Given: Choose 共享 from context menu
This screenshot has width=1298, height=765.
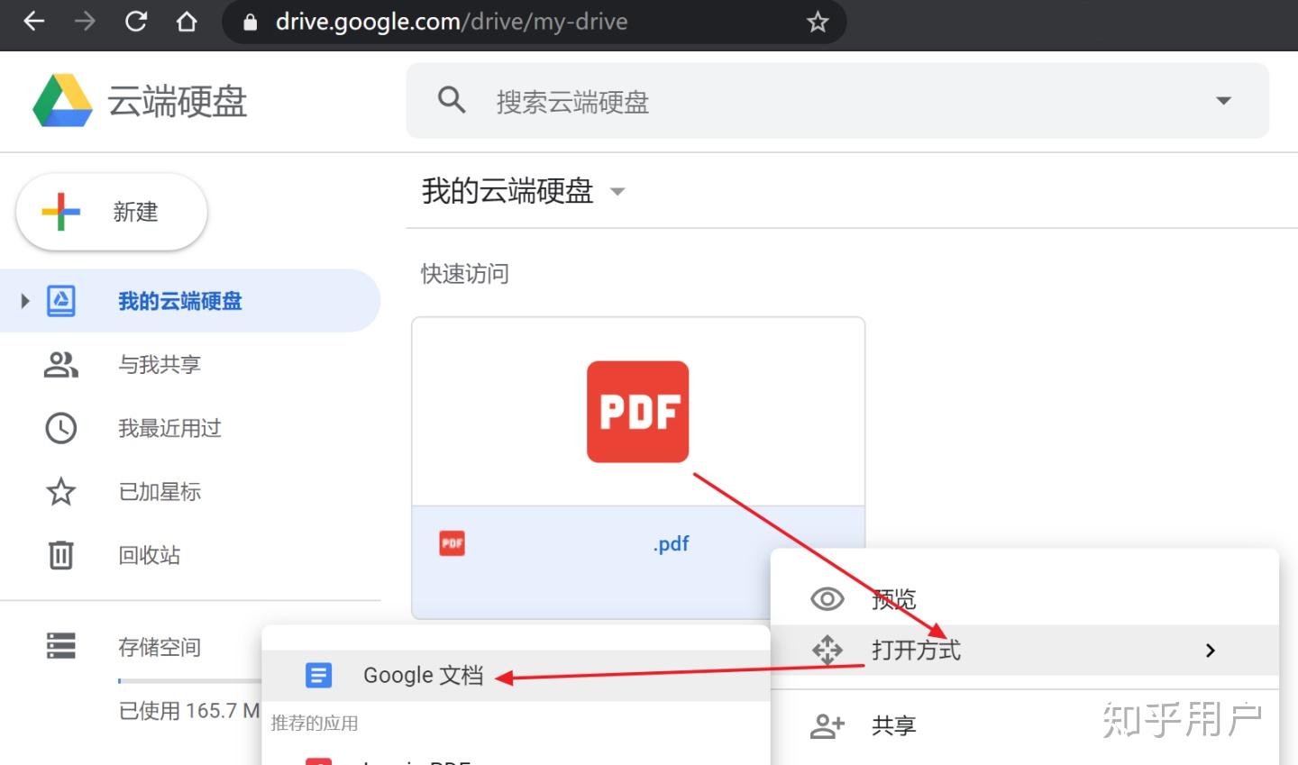Looking at the screenshot, I should tap(1025, 725).
